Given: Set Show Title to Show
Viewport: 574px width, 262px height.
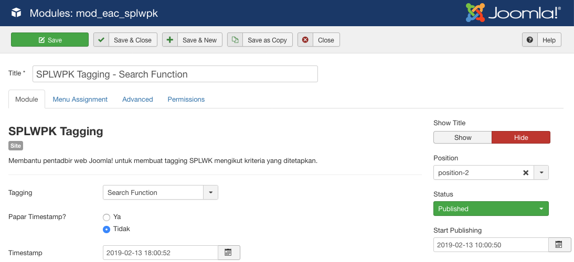Looking at the screenshot, I should coord(462,137).
